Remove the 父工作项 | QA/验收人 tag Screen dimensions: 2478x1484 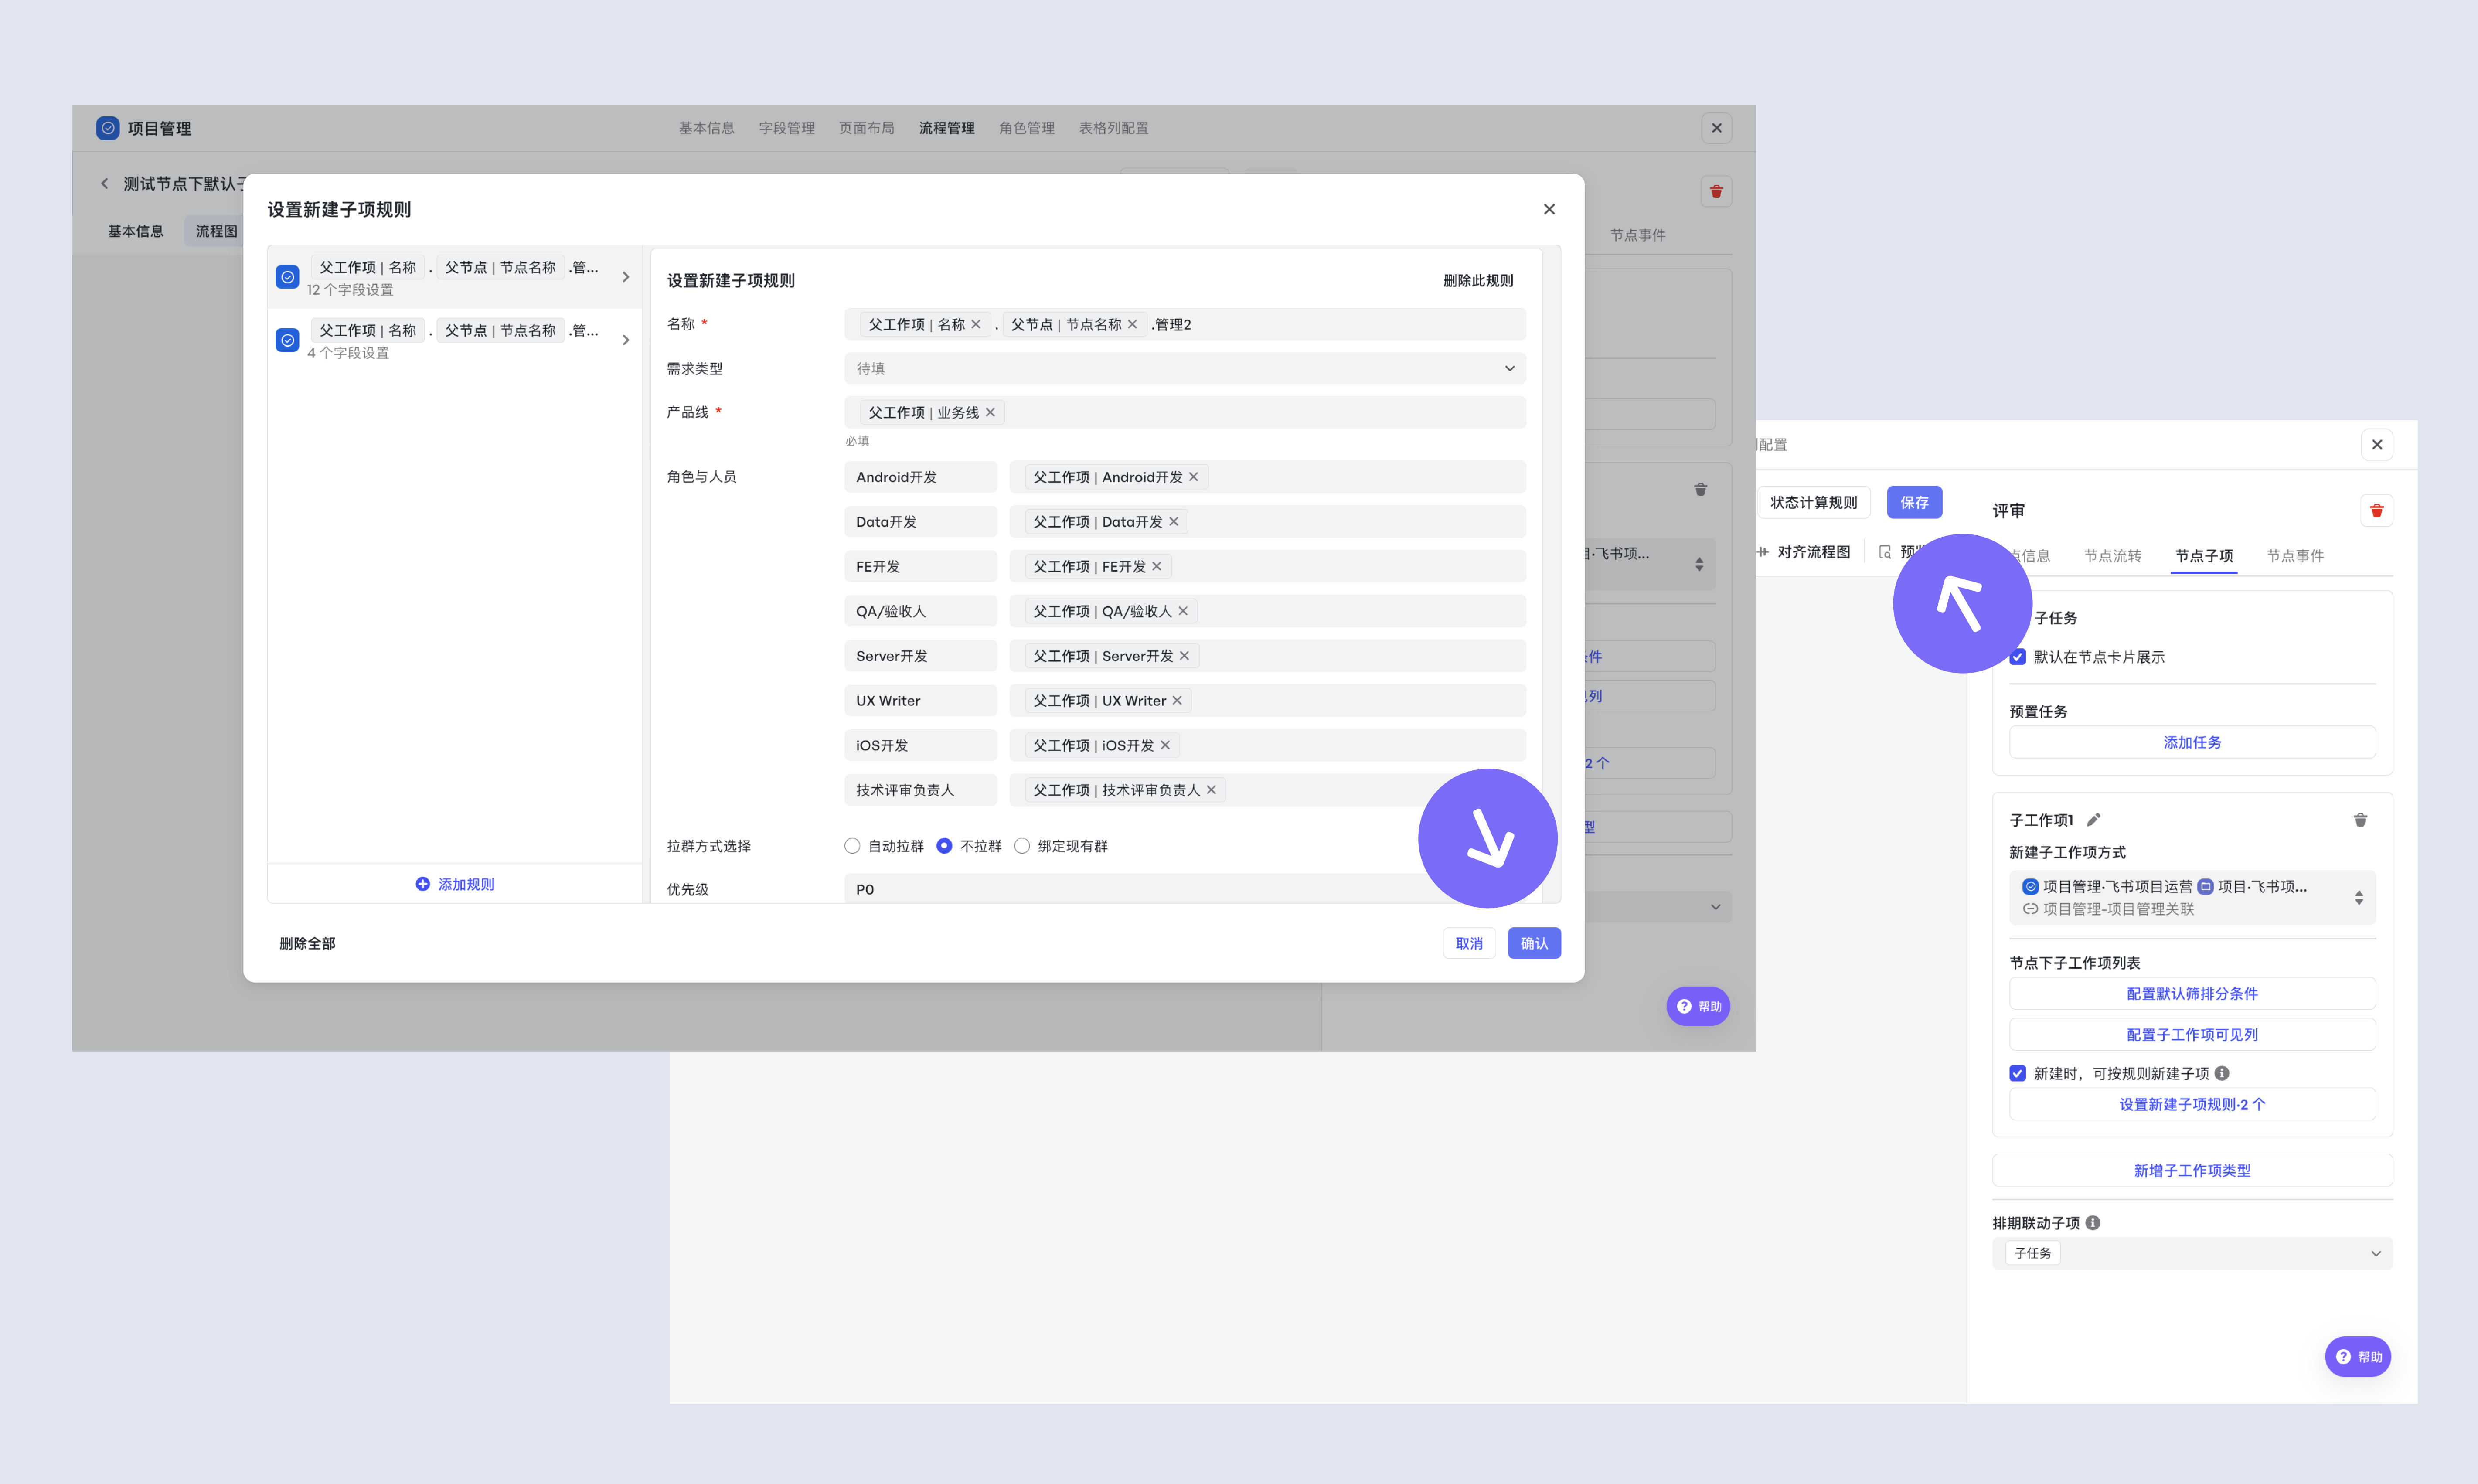coord(1183,611)
